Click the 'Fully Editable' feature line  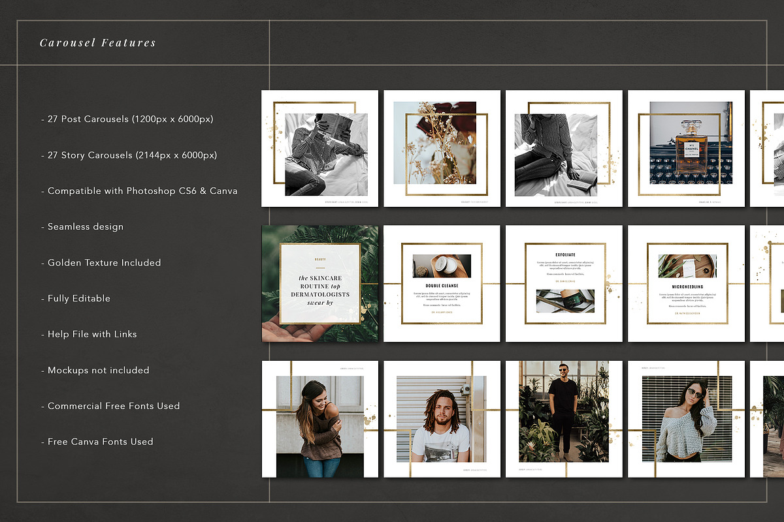point(76,298)
